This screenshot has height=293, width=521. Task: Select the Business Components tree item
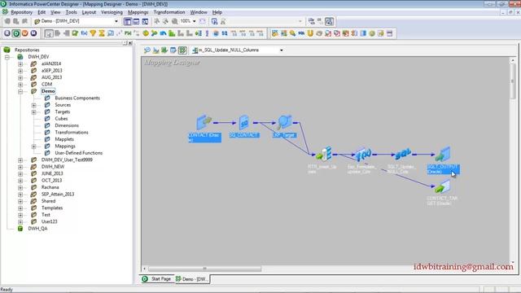pos(77,98)
